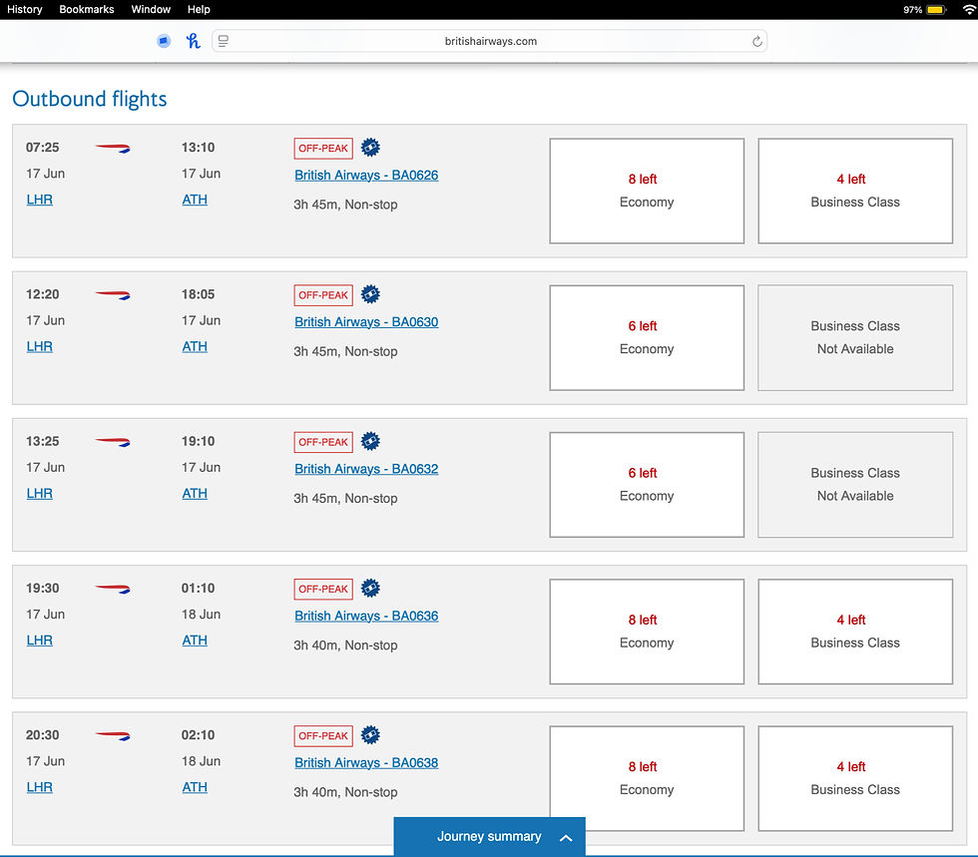Open British Airways - BA0626 flight details

point(366,176)
